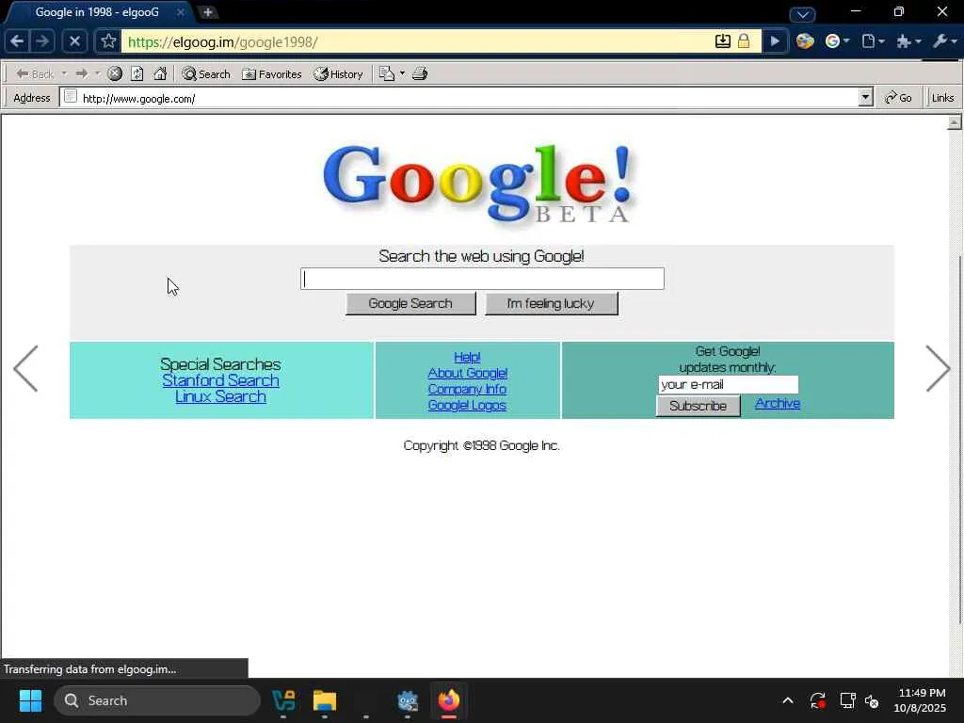This screenshot has width=964, height=723.
Task: Click the browser forward arrow button
Action: (42, 41)
